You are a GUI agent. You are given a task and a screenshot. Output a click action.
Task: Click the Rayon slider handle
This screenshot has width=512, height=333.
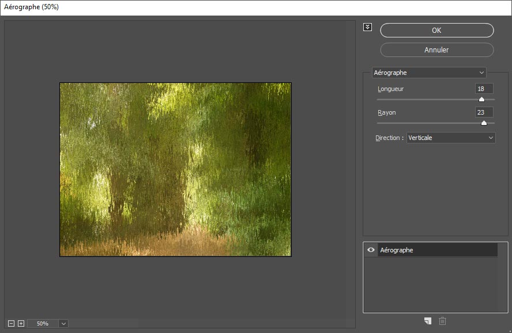484,123
